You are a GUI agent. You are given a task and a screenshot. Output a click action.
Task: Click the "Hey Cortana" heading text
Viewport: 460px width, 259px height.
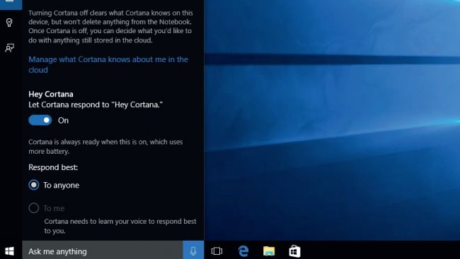[51, 95]
